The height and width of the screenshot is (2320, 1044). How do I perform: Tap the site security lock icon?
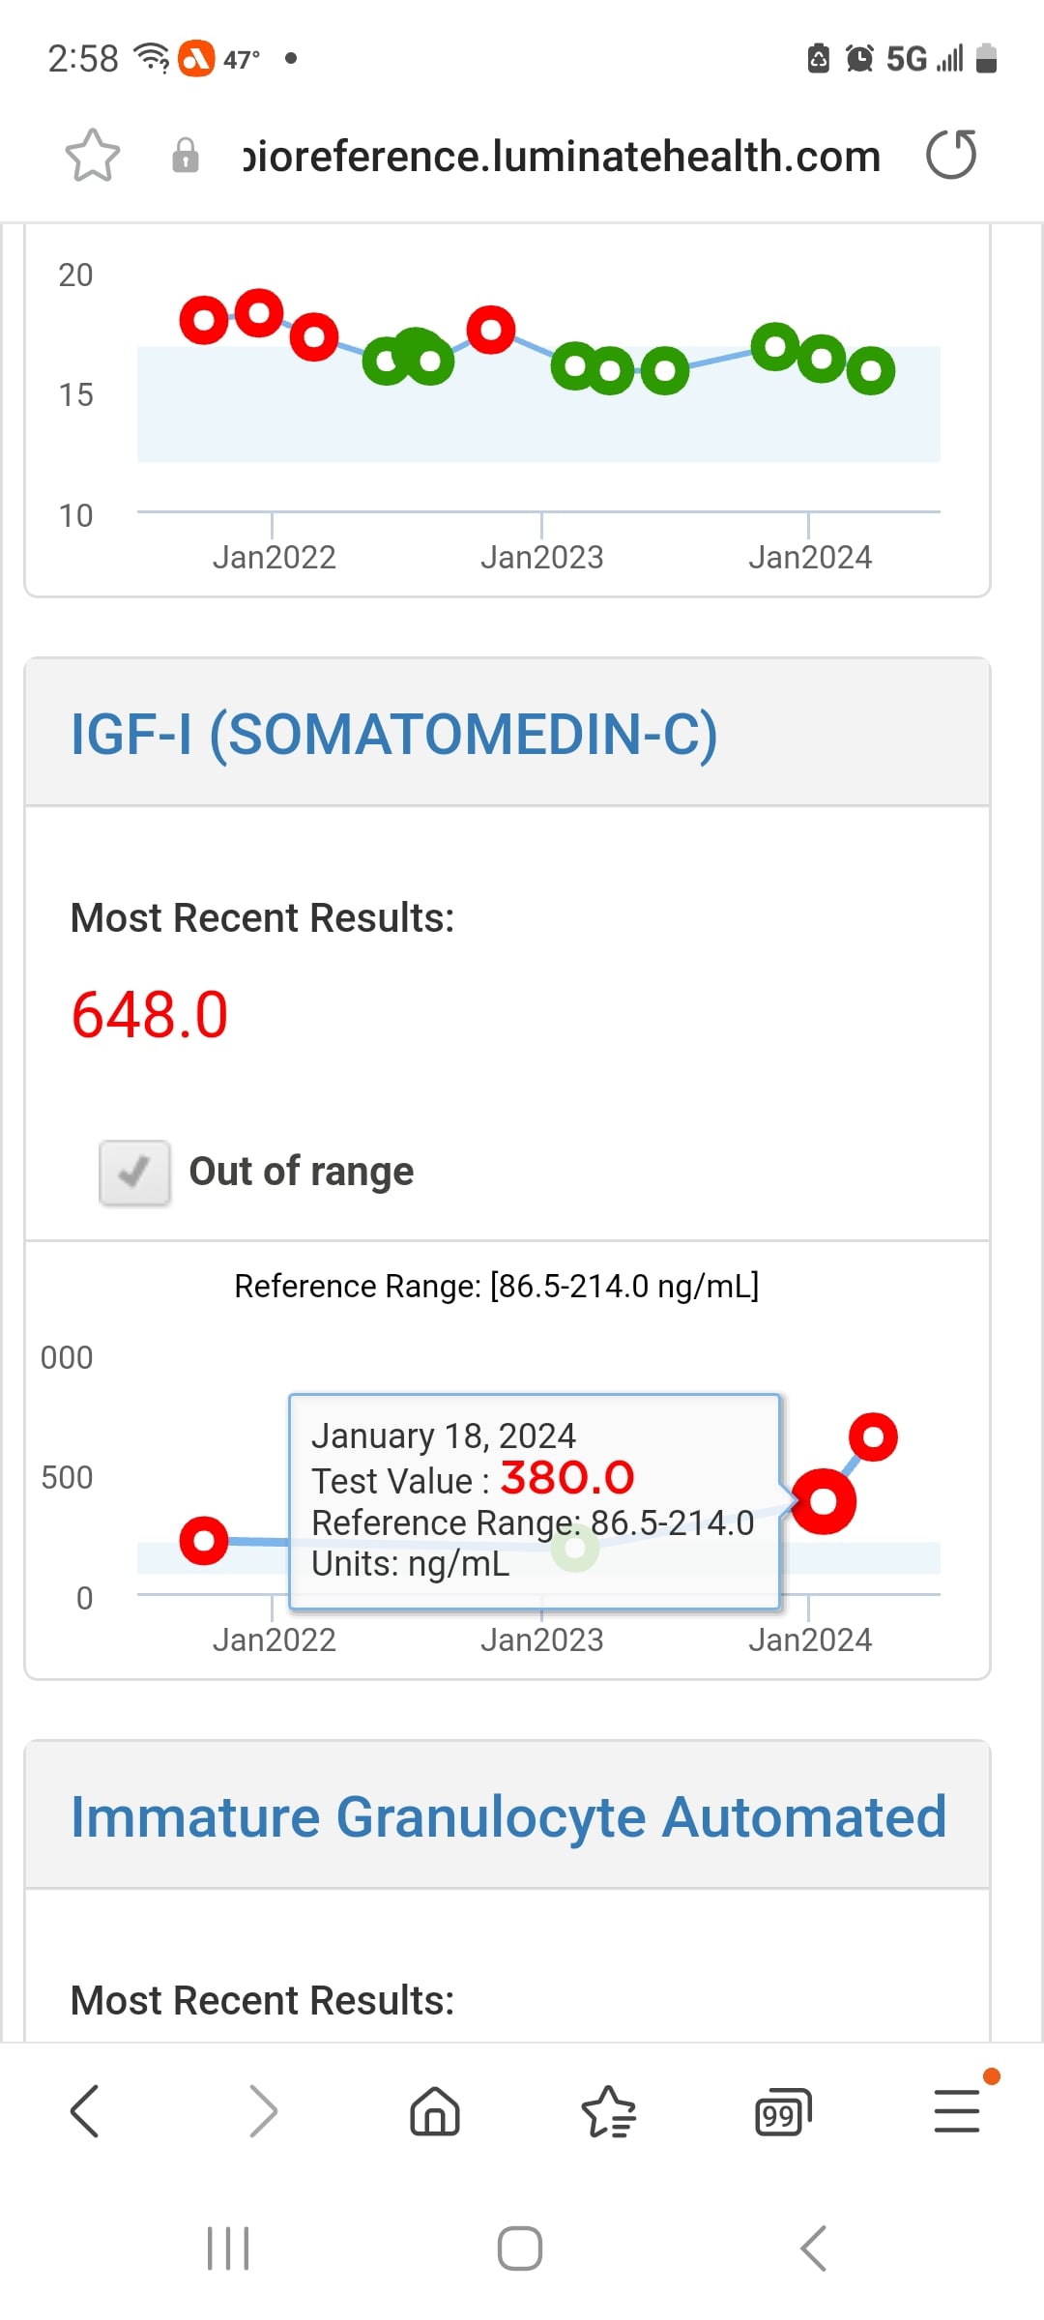[185, 156]
